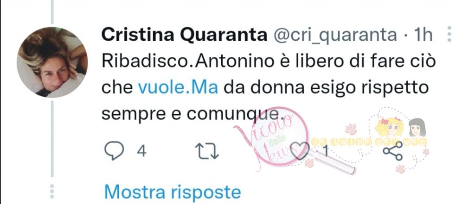Screen dimensions: 475x204
Task: Follow the blue vuole.Ma link
Action: pyautogui.click(x=178, y=87)
